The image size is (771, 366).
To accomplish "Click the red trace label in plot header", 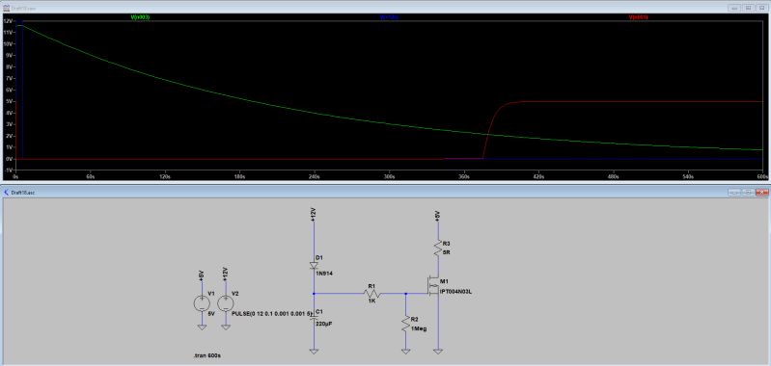I will point(638,17).
